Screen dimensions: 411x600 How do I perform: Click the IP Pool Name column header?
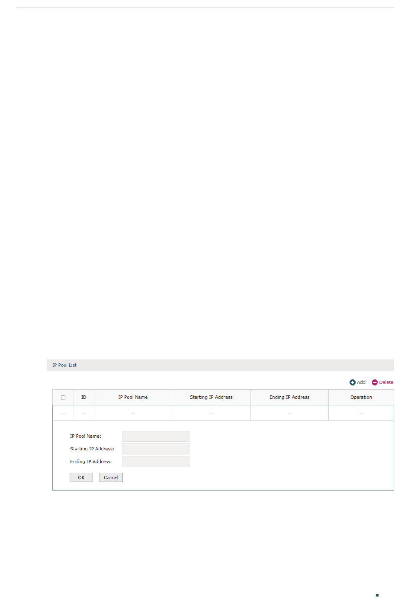pyautogui.click(x=133, y=398)
